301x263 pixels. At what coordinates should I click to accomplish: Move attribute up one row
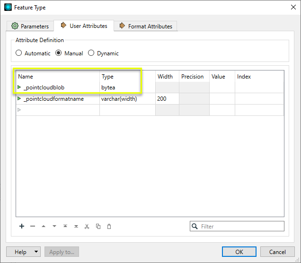44,226
